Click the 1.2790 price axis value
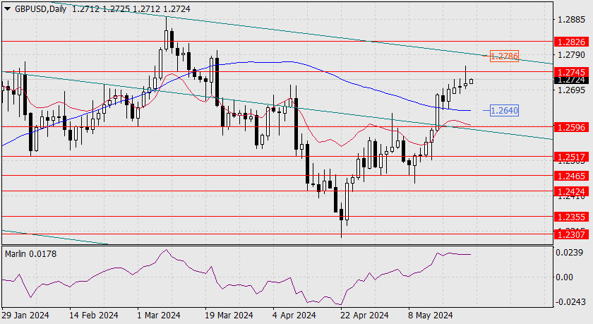Viewport: 593px width, 324px height. tap(571, 55)
